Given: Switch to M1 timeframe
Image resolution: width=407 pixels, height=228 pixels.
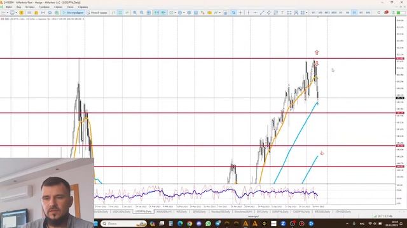Looking at the screenshot, I should click(314, 13).
